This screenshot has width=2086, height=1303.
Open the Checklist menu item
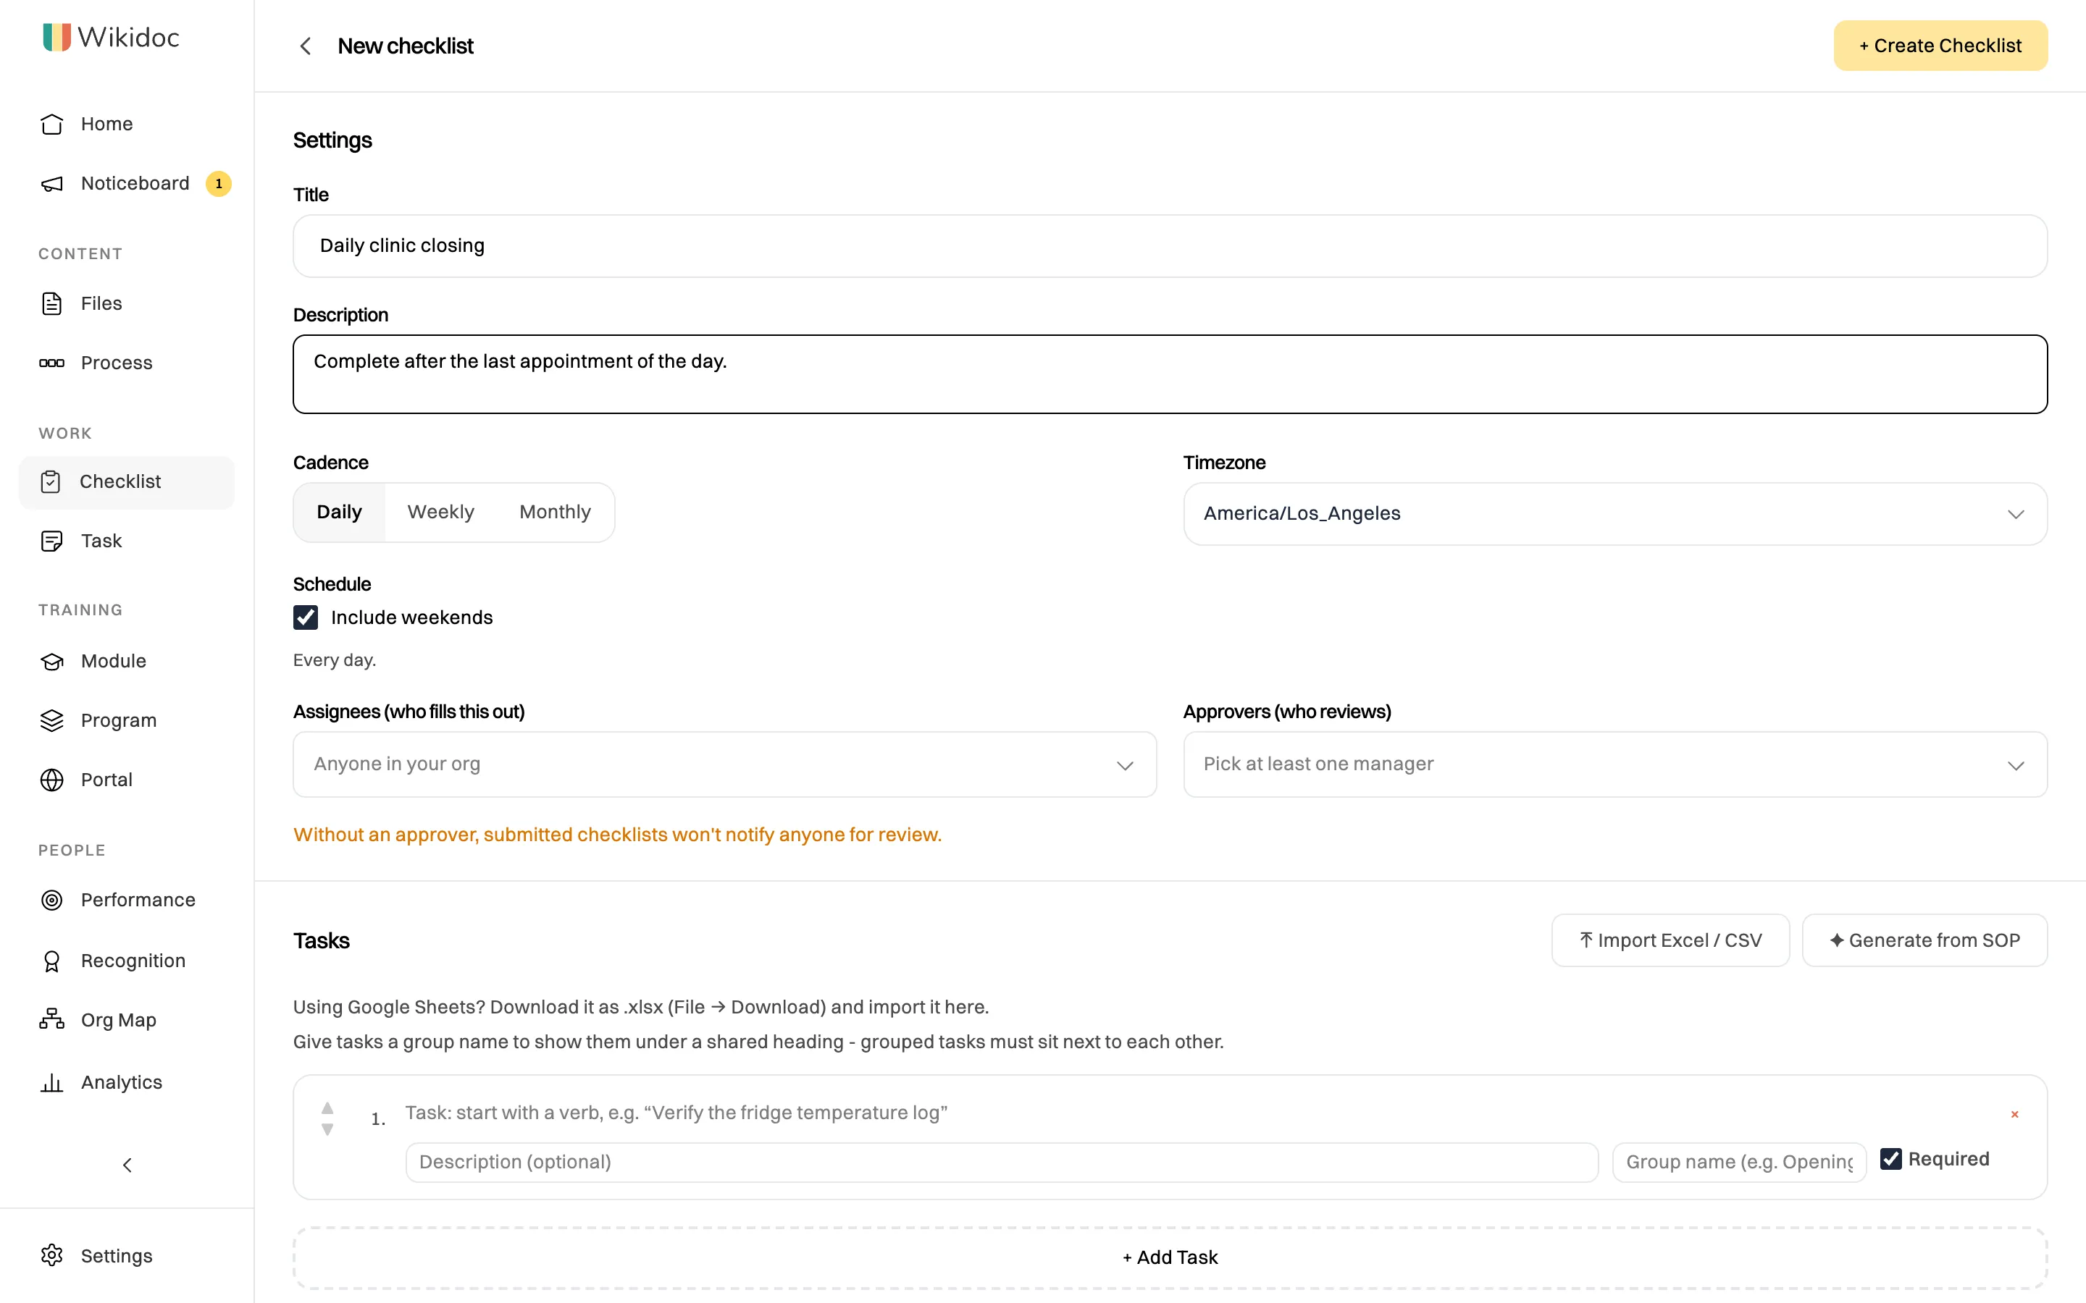126,481
